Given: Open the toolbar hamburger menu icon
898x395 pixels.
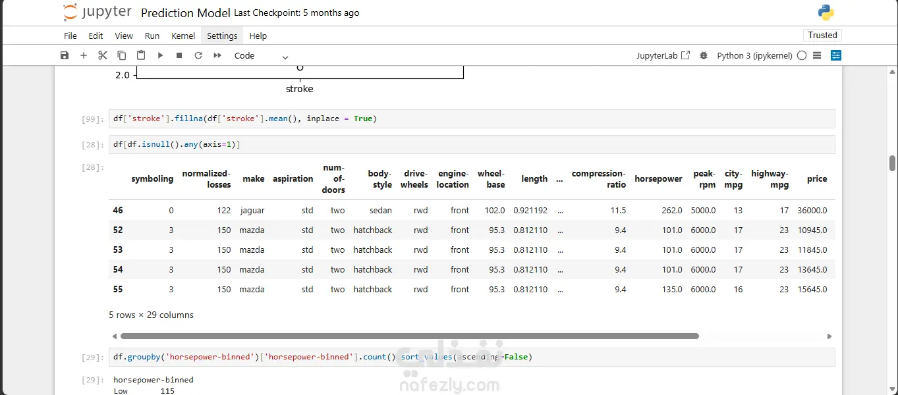Looking at the screenshot, I should tap(818, 55).
